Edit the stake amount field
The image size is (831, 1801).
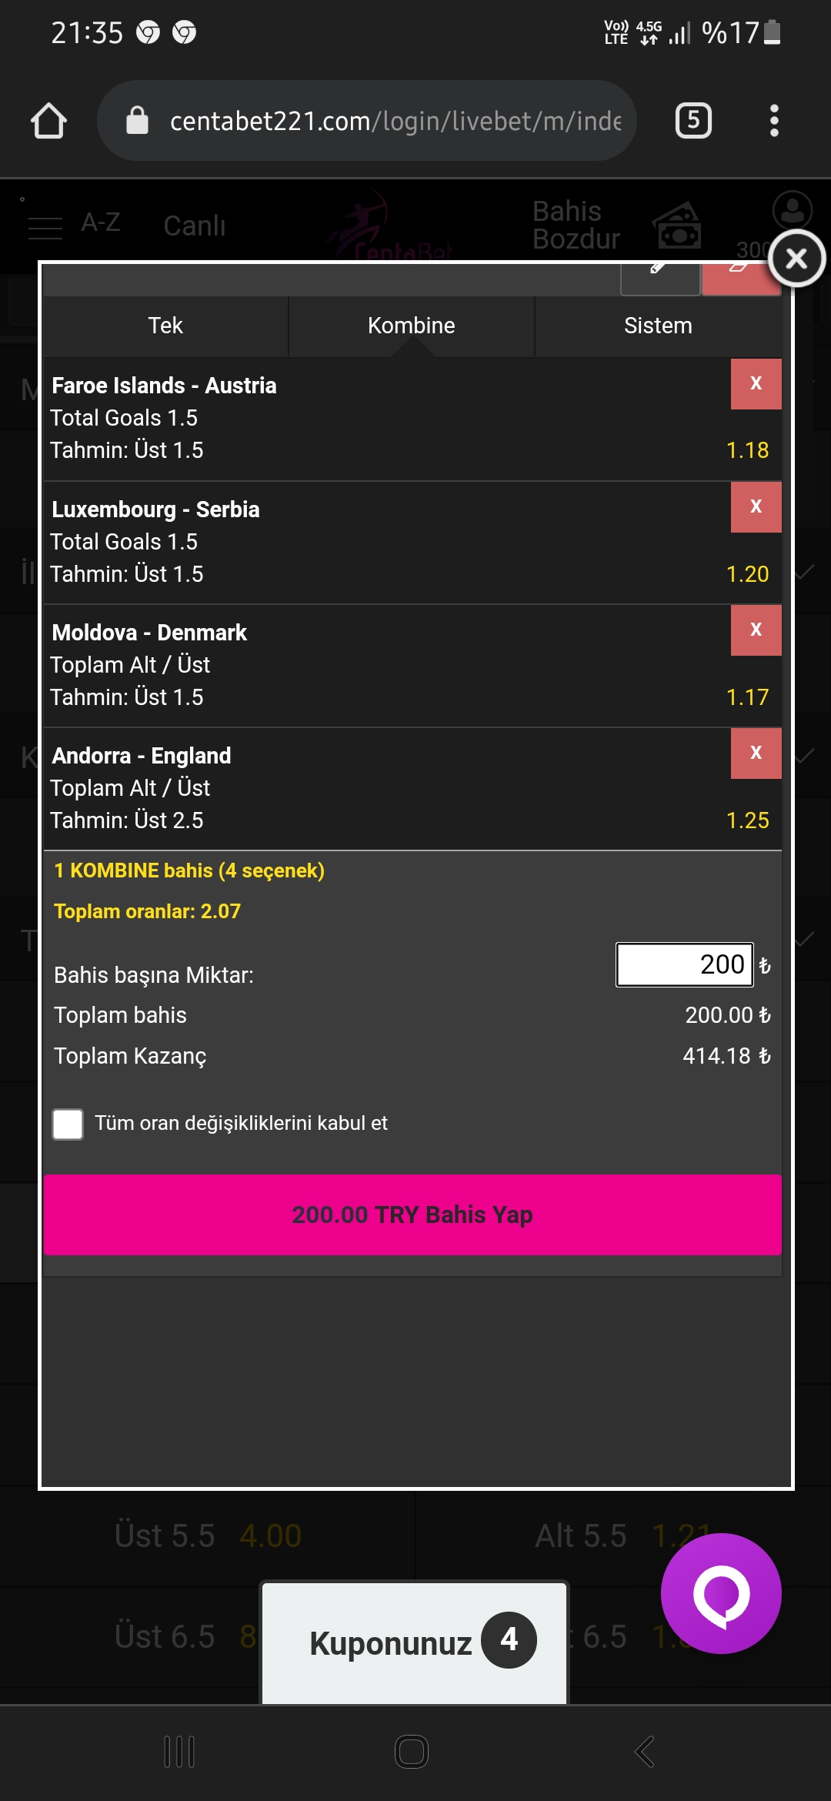pyautogui.click(x=684, y=964)
